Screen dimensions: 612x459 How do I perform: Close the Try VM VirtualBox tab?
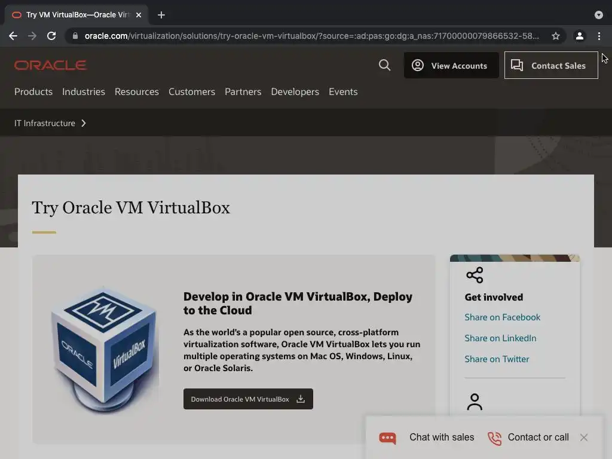tap(139, 15)
